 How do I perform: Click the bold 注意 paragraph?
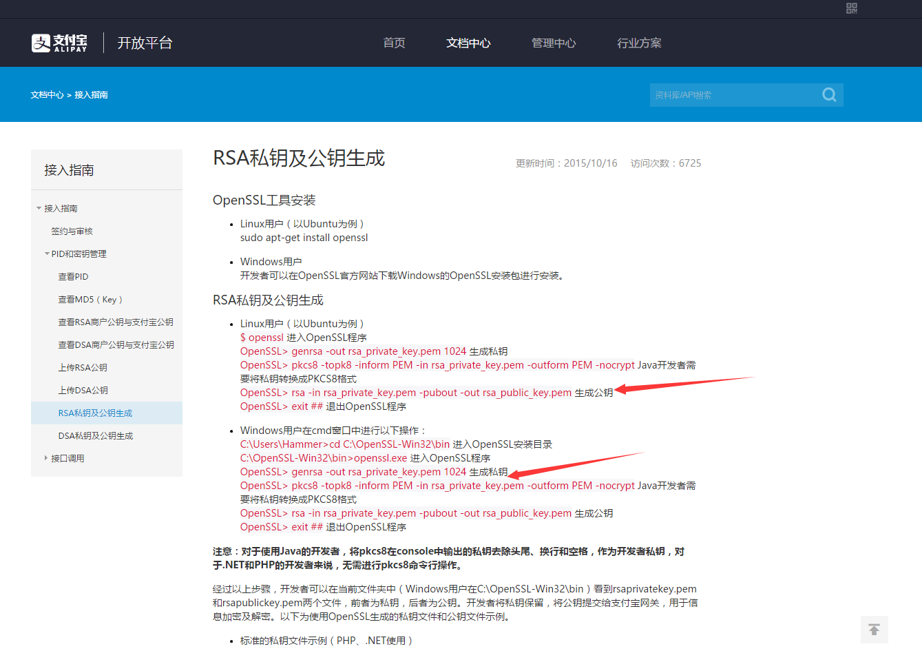(x=448, y=558)
